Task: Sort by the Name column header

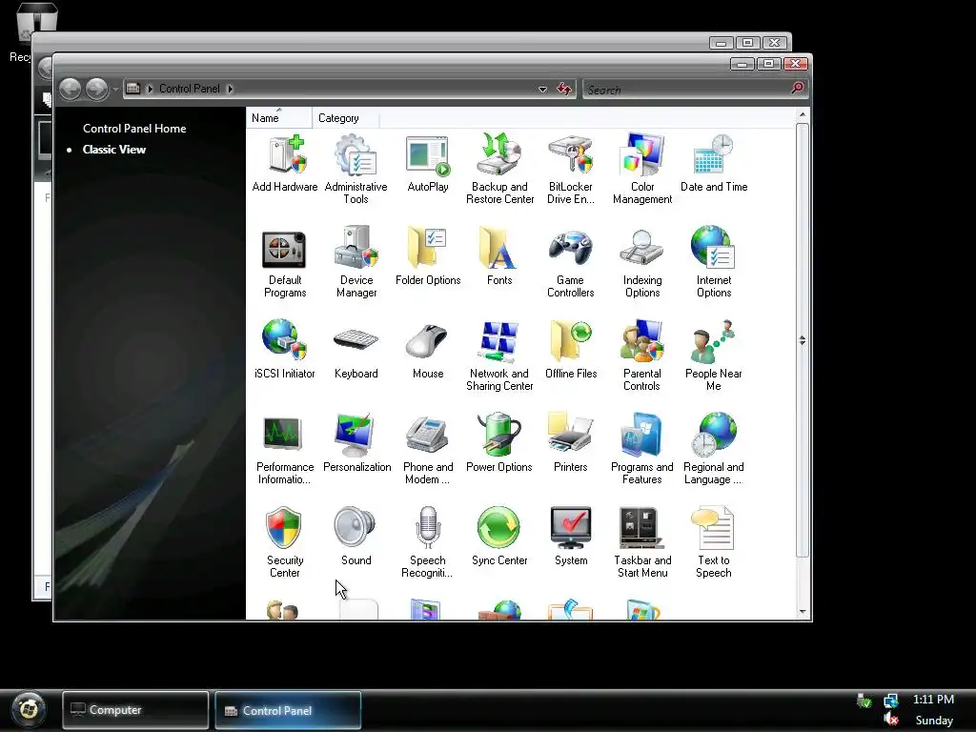Action: pos(279,117)
